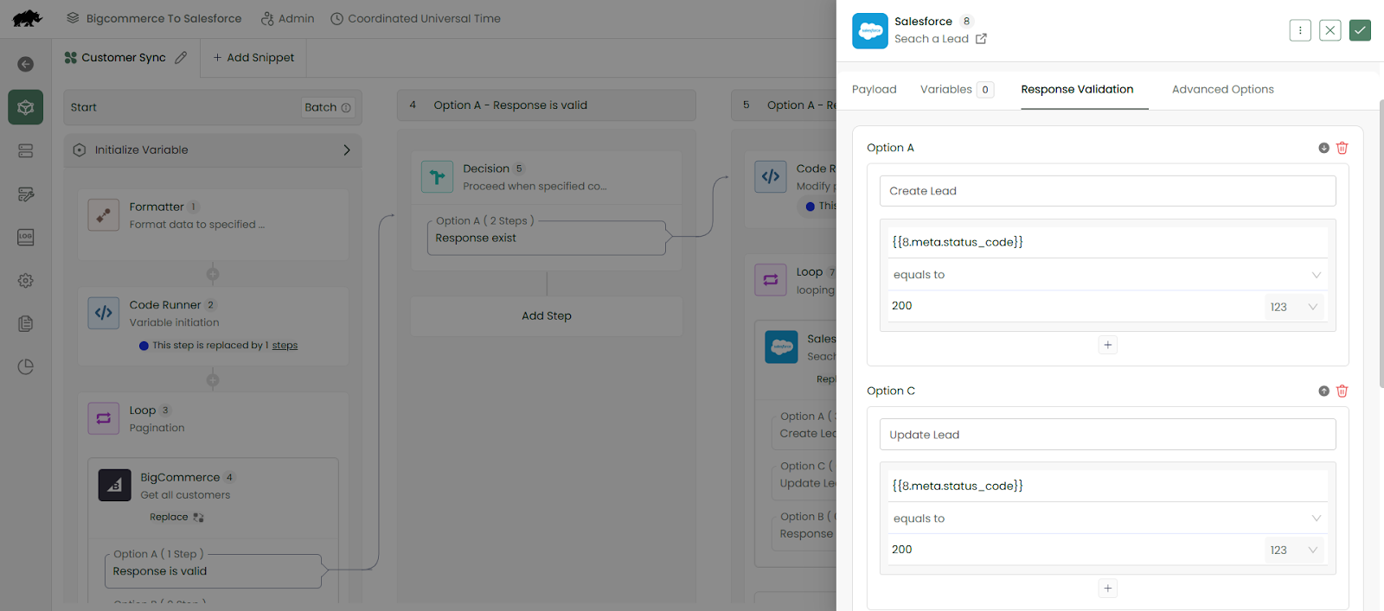Click the Add Snippet button
The image size is (1384, 611).
[253, 58]
